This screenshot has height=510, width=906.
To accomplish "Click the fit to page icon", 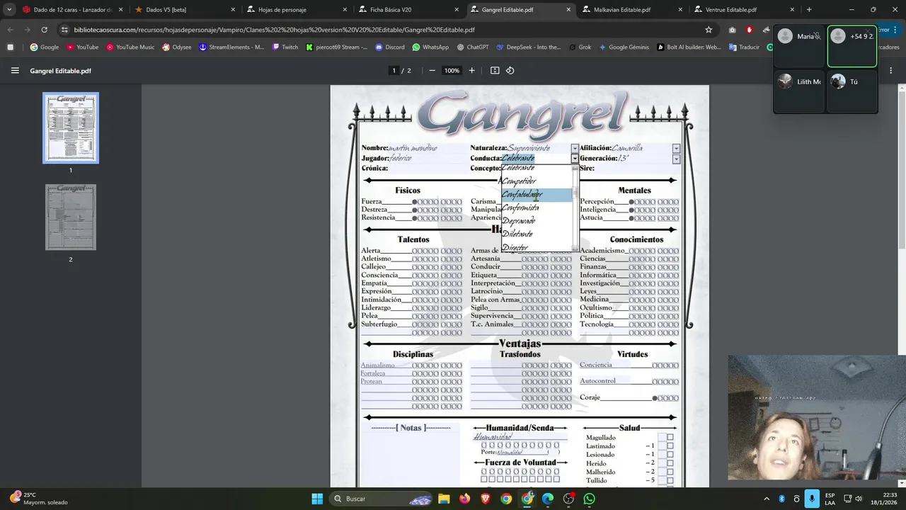I will pos(495,71).
